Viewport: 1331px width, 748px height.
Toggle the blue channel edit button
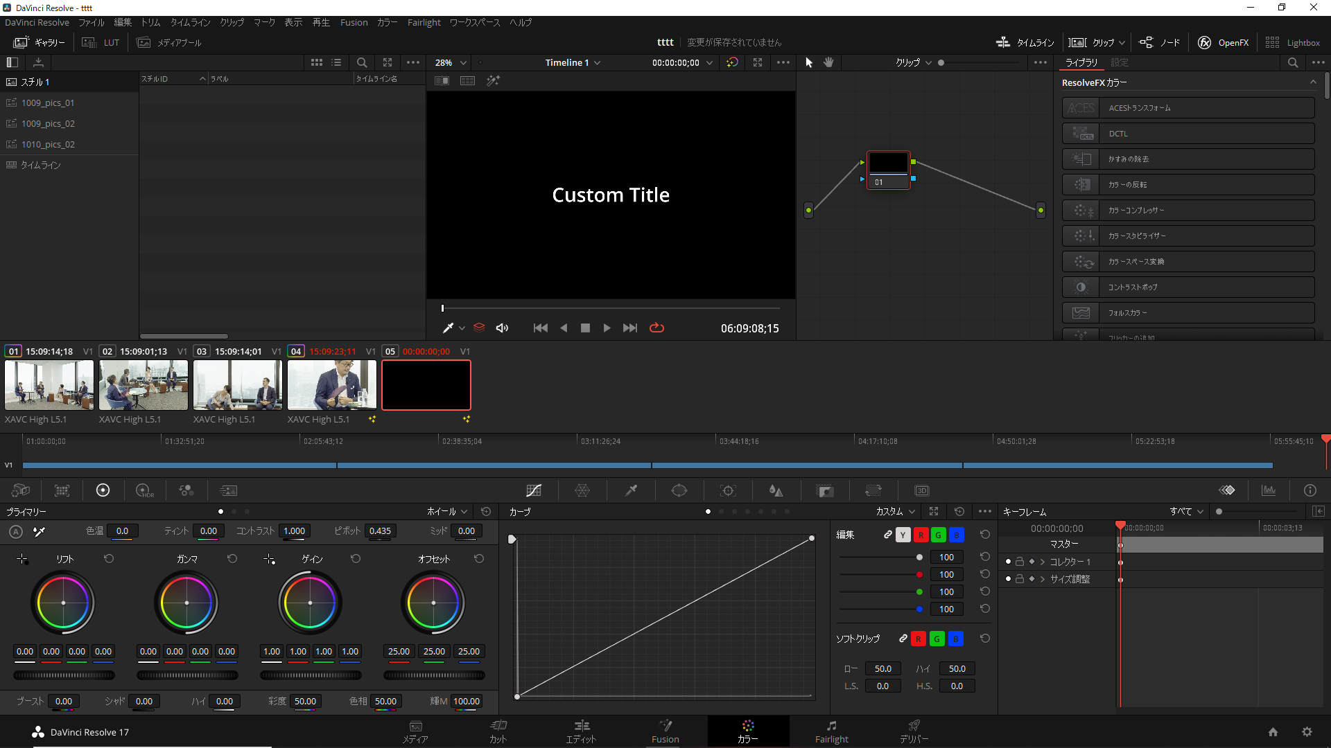click(x=956, y=535)
